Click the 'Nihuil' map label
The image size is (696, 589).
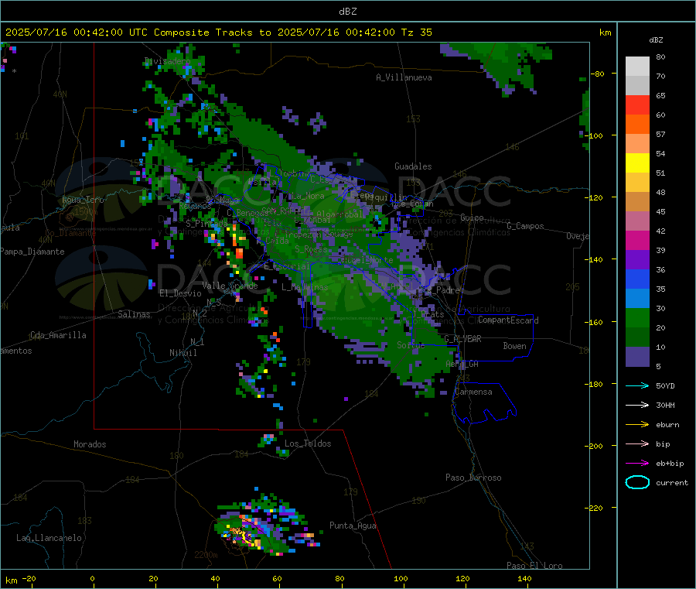183,353
